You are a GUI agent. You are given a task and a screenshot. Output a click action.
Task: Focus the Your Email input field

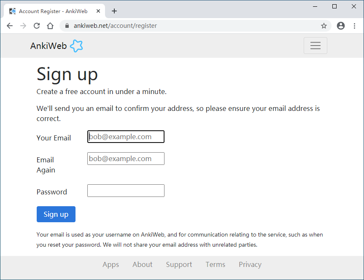coord(126,137)
